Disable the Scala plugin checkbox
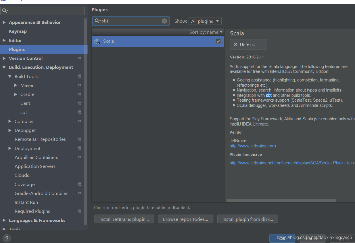Viewport: 355px width, 243px height. pyautogui.click(x=218, y=41)
